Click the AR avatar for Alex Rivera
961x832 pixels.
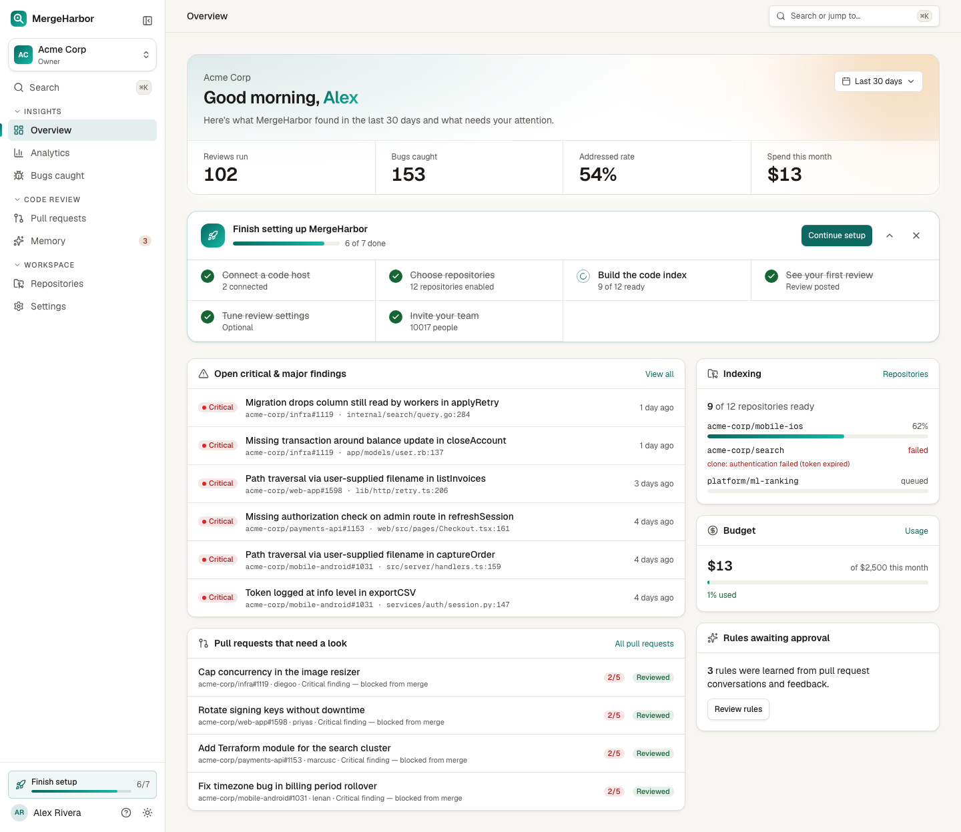tap(19, 813)
